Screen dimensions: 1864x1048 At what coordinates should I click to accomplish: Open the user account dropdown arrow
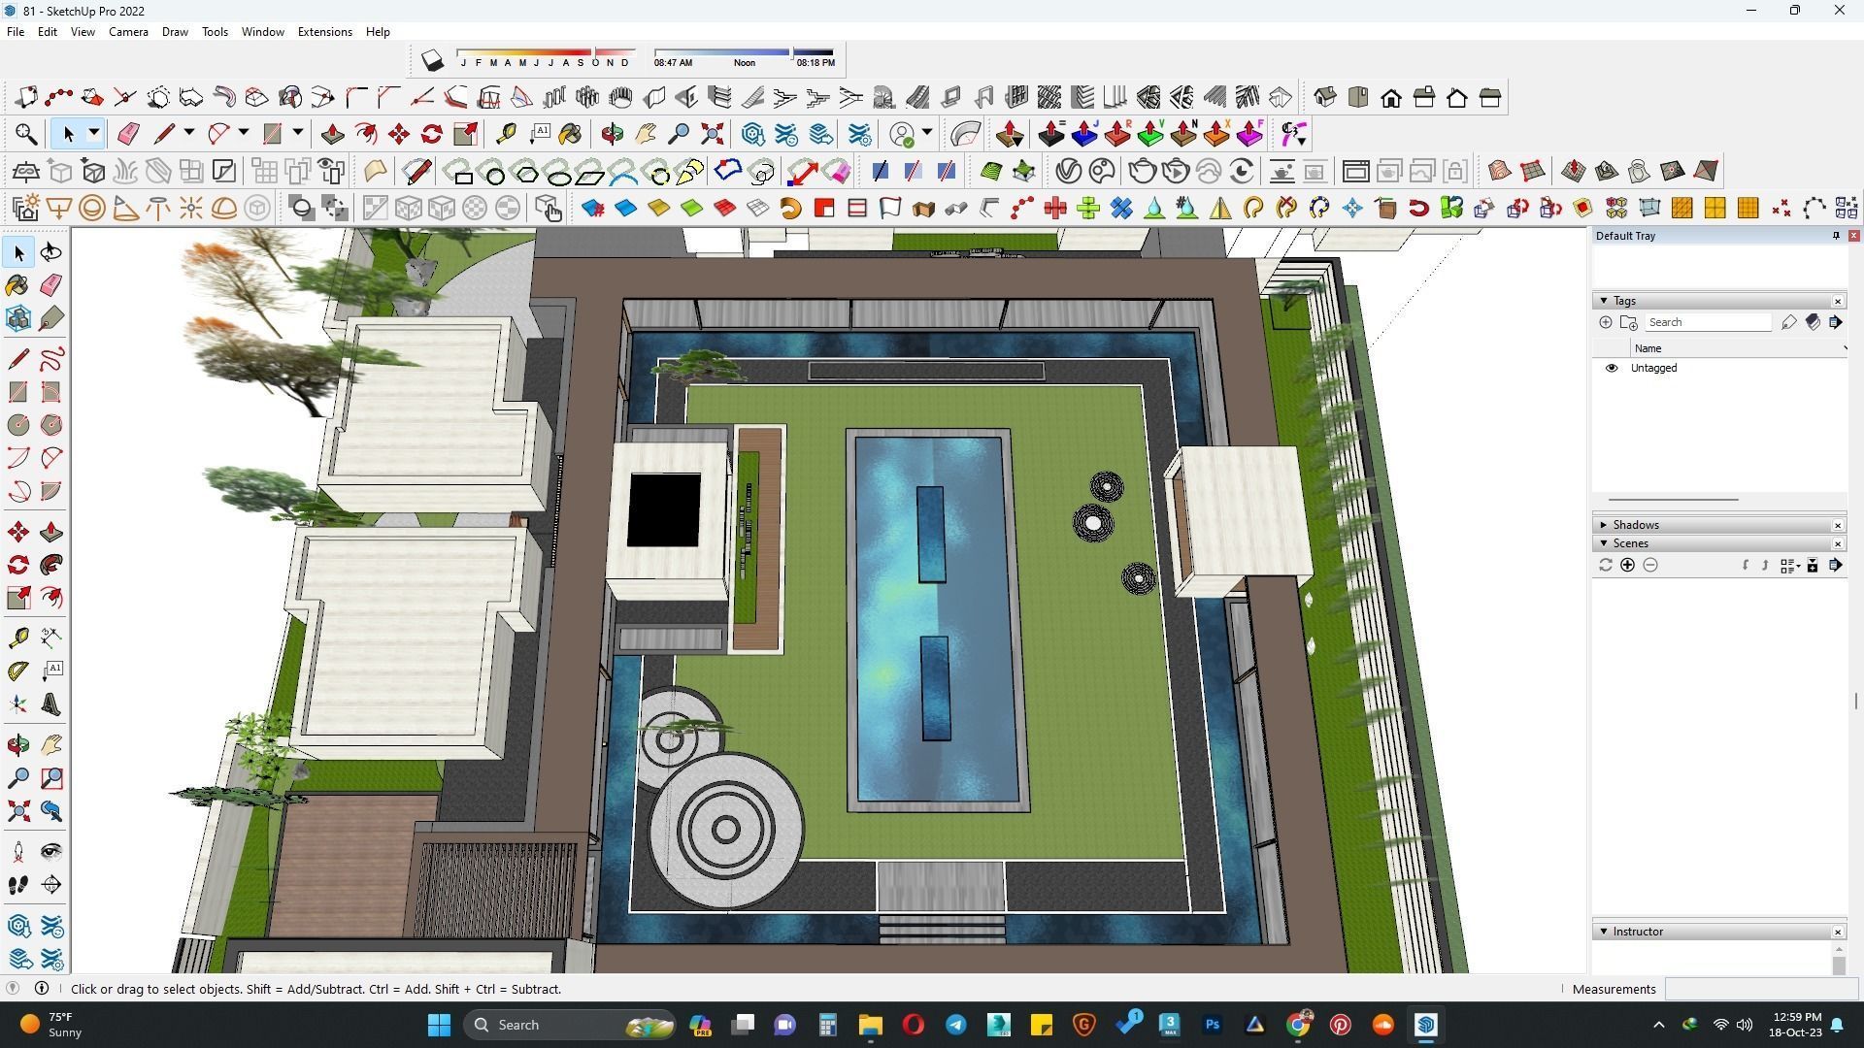(x=927, y=133)
